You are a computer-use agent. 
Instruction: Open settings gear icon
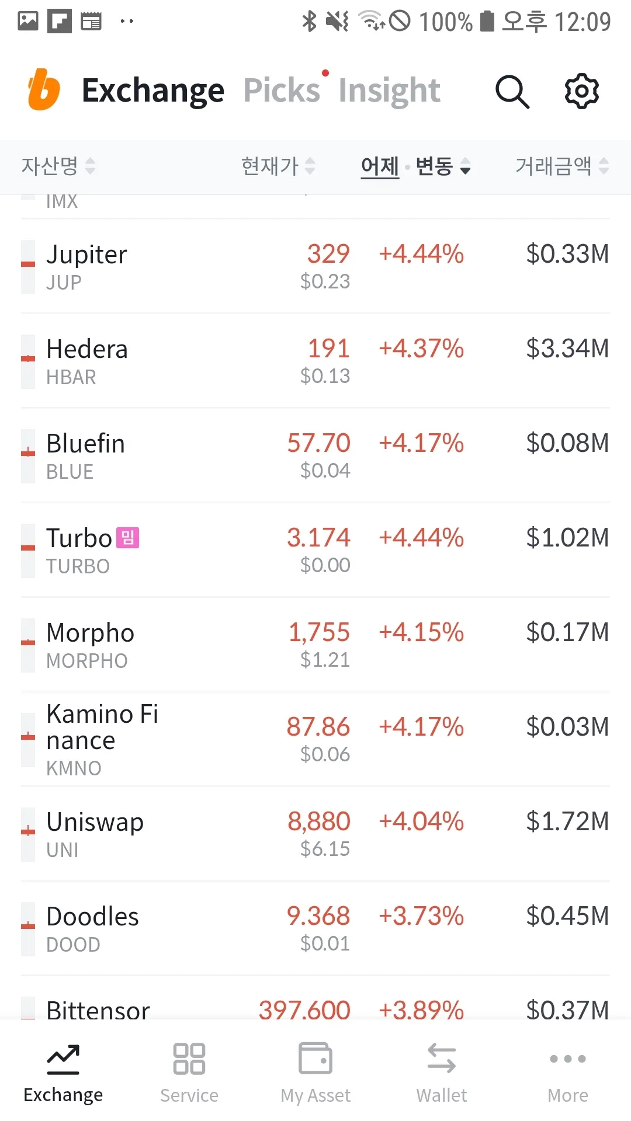tap(581, 91)
